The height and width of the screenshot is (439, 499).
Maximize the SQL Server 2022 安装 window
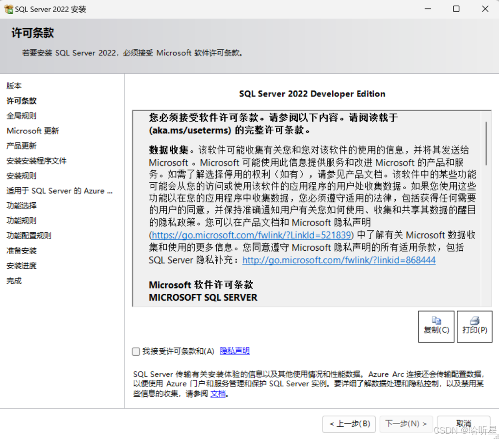click(x=456, y=9)
